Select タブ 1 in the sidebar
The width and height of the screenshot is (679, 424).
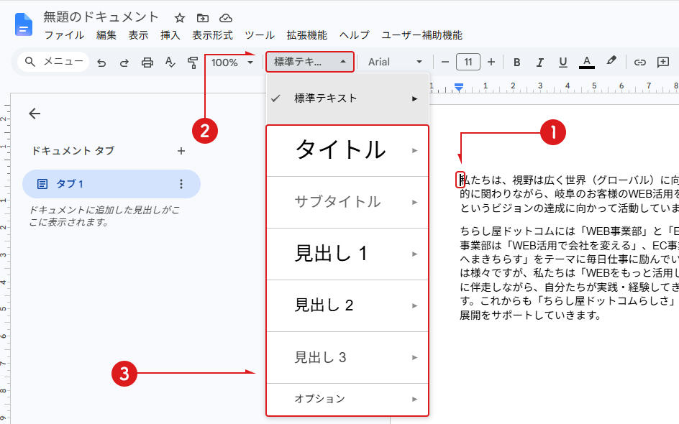point(111,184)
